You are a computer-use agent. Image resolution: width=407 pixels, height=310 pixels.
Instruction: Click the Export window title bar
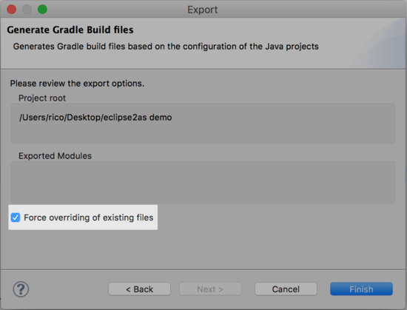[203, 10]
